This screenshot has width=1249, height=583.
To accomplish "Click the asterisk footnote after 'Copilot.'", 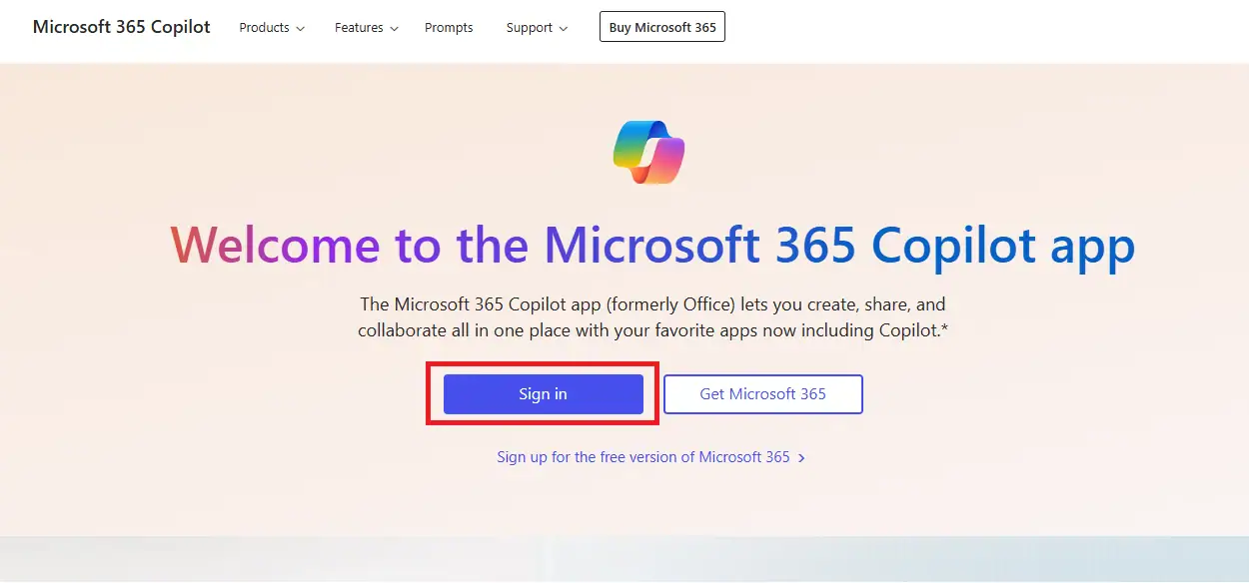I will 944,328.
